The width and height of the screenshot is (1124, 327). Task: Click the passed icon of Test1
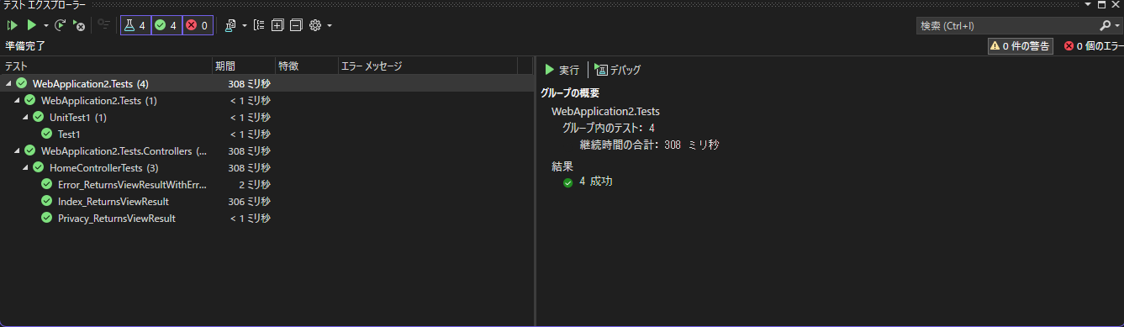[47, 134]
